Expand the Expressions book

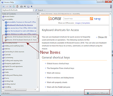(8, 69)
